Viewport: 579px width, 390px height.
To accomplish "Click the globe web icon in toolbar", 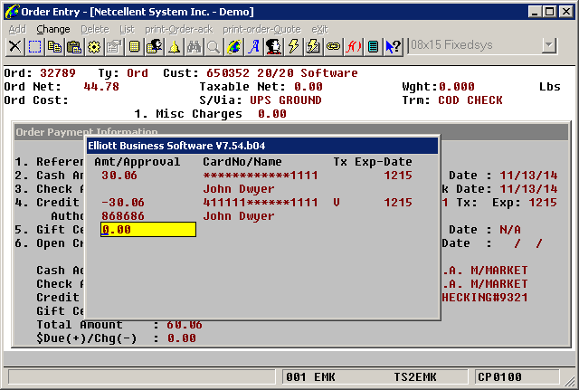I will pyautogui.click(x=233, y=47).
